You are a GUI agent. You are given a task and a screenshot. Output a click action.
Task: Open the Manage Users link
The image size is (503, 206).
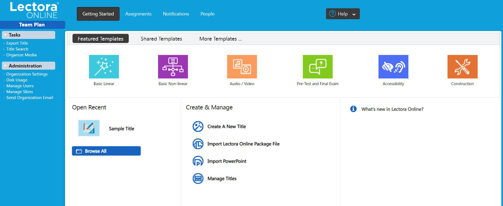(x=20, y=86)
